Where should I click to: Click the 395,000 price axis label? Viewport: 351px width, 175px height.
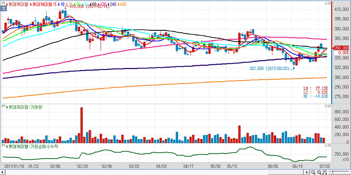pyautogui.click(x=342, y=19)
